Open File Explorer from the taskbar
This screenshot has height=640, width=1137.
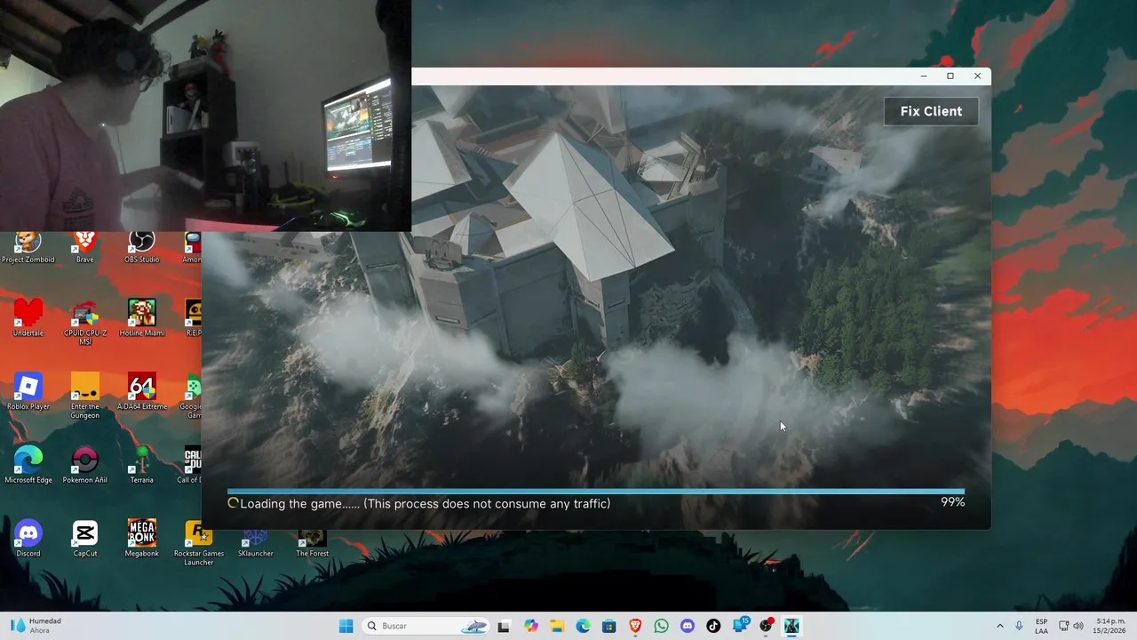point(557,626)
